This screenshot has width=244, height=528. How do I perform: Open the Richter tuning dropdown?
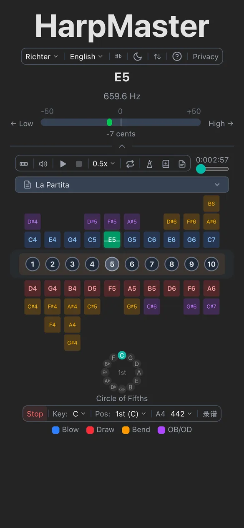click(42, 57)
